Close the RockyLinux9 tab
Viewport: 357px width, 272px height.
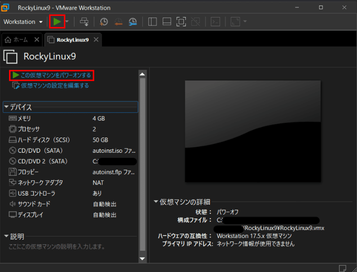tap(96, 40)
